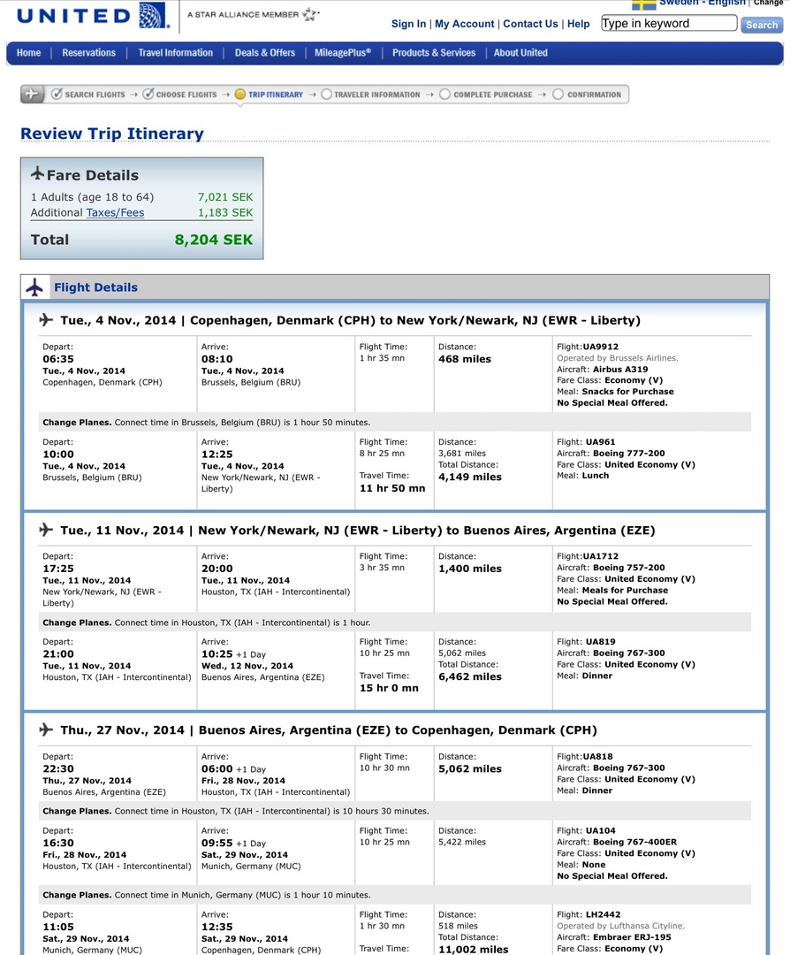This screenshot has width=790, height=955.
Task: Click the orange Trip Itinerary step marker
Action: coord(240,95)
